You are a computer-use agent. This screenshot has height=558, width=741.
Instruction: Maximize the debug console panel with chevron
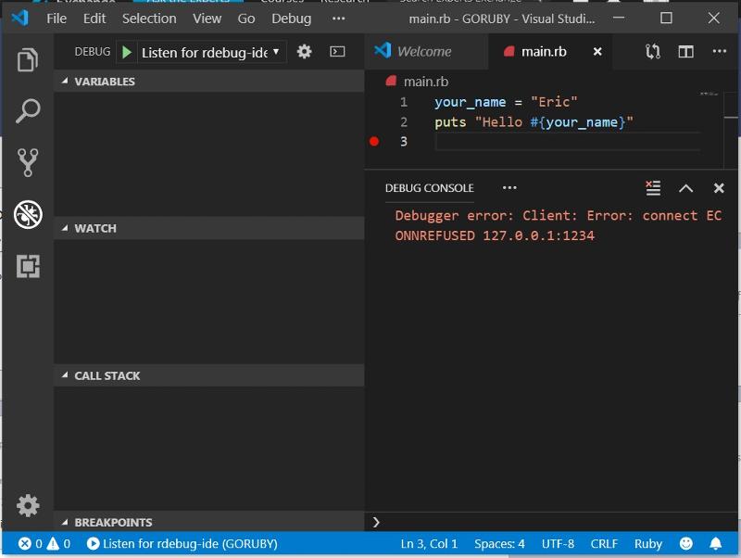[685, 188]
